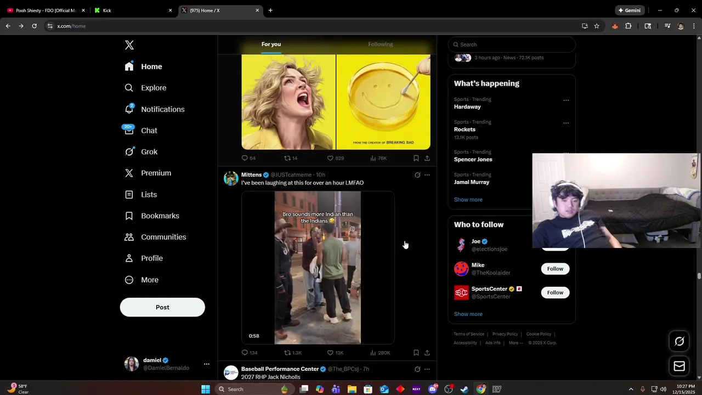
Task: Open Grok icon on Baseball Performance Center post
Action: 417,369
